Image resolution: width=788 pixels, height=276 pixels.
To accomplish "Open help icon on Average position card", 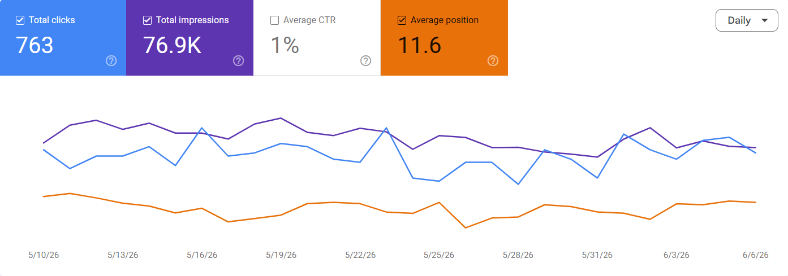I will coord(493,61).
